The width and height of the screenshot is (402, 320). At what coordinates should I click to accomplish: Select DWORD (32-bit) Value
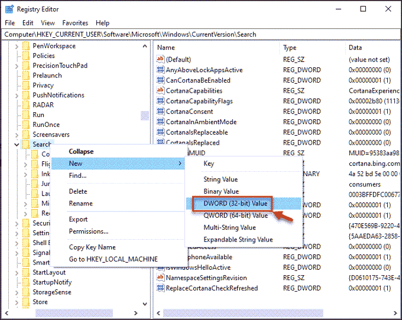pos(244,203)
